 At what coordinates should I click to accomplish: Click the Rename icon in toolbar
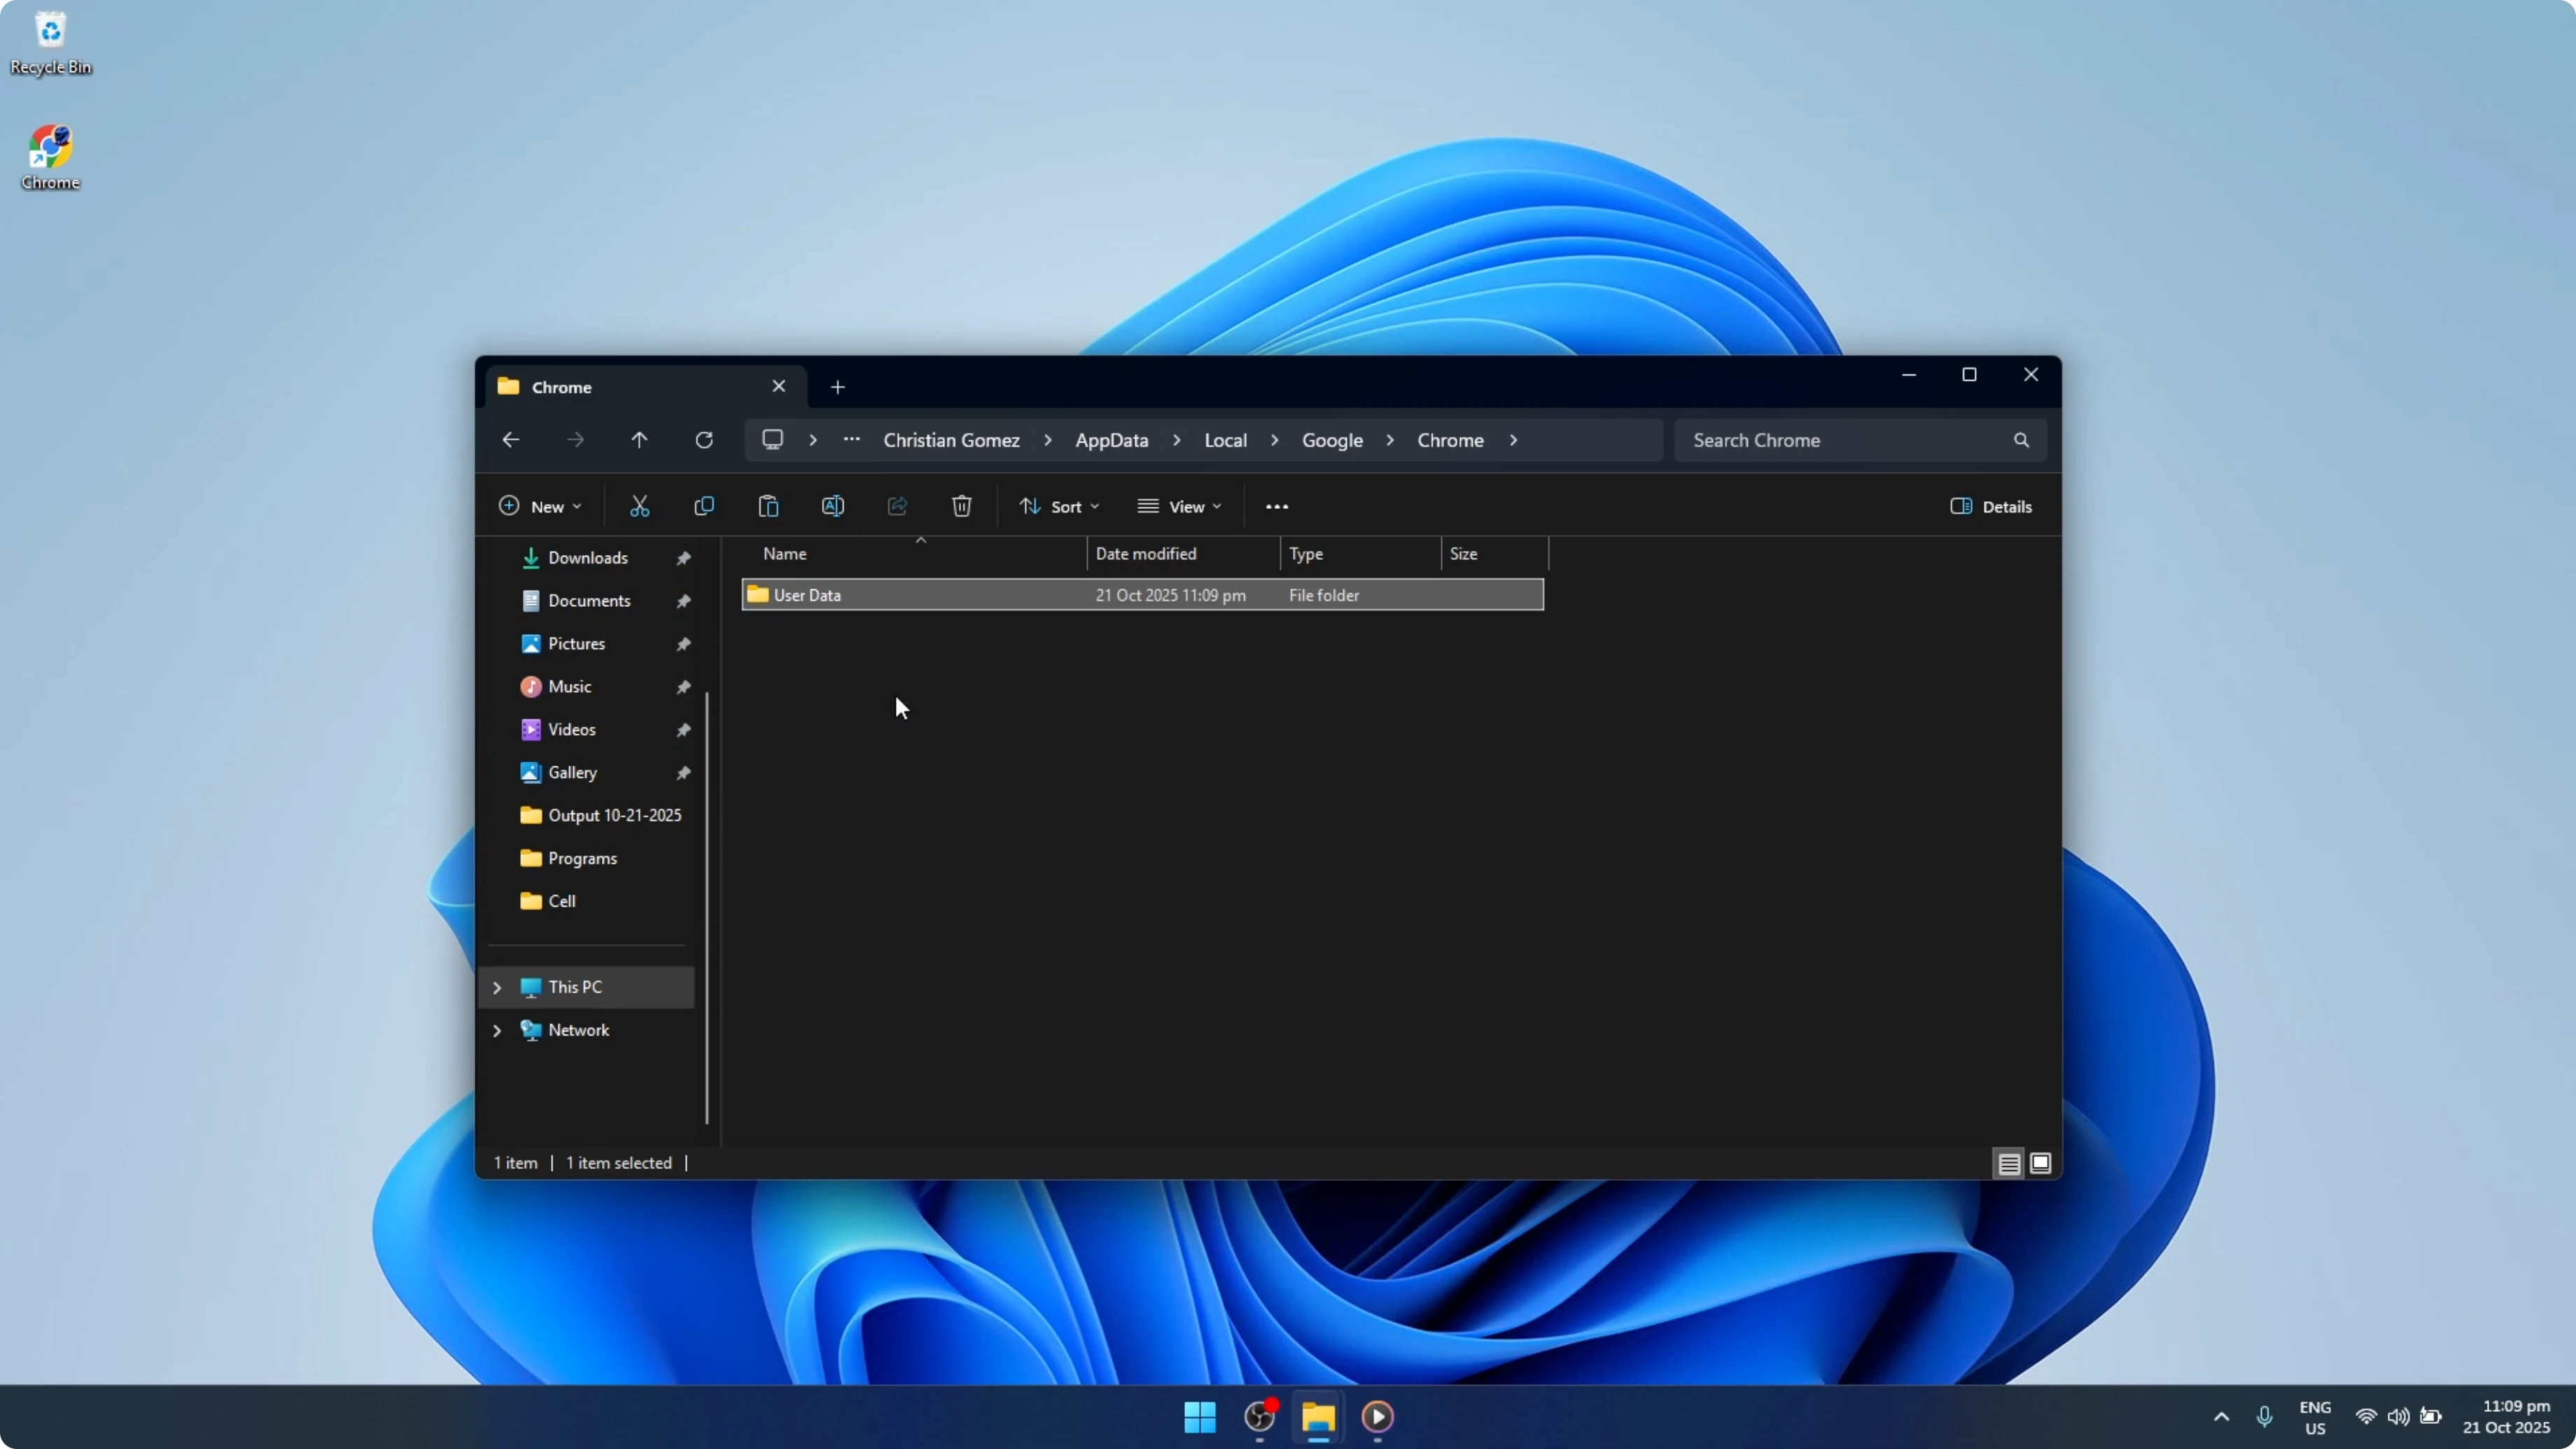(x=832, y=506)
